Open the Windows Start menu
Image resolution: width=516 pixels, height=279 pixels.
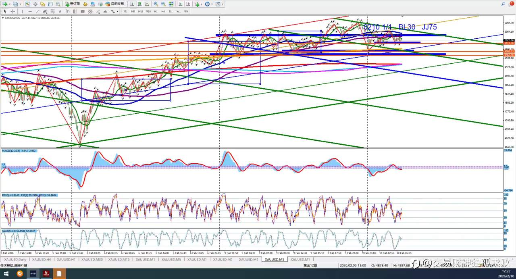[6, 274]
